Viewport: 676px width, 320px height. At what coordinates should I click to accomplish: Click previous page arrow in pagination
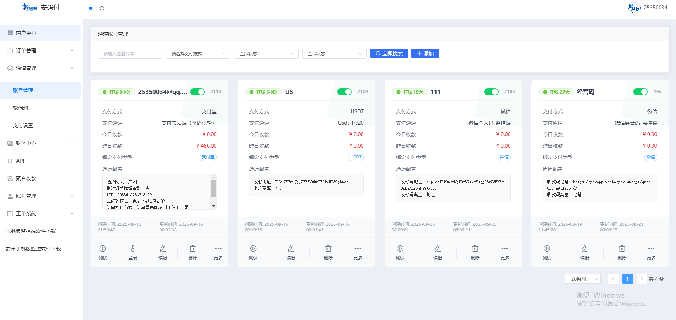pyautogui.click(x=613, y=279)
